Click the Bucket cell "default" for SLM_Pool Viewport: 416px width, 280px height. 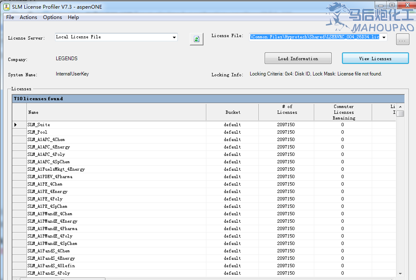(232, 132)
